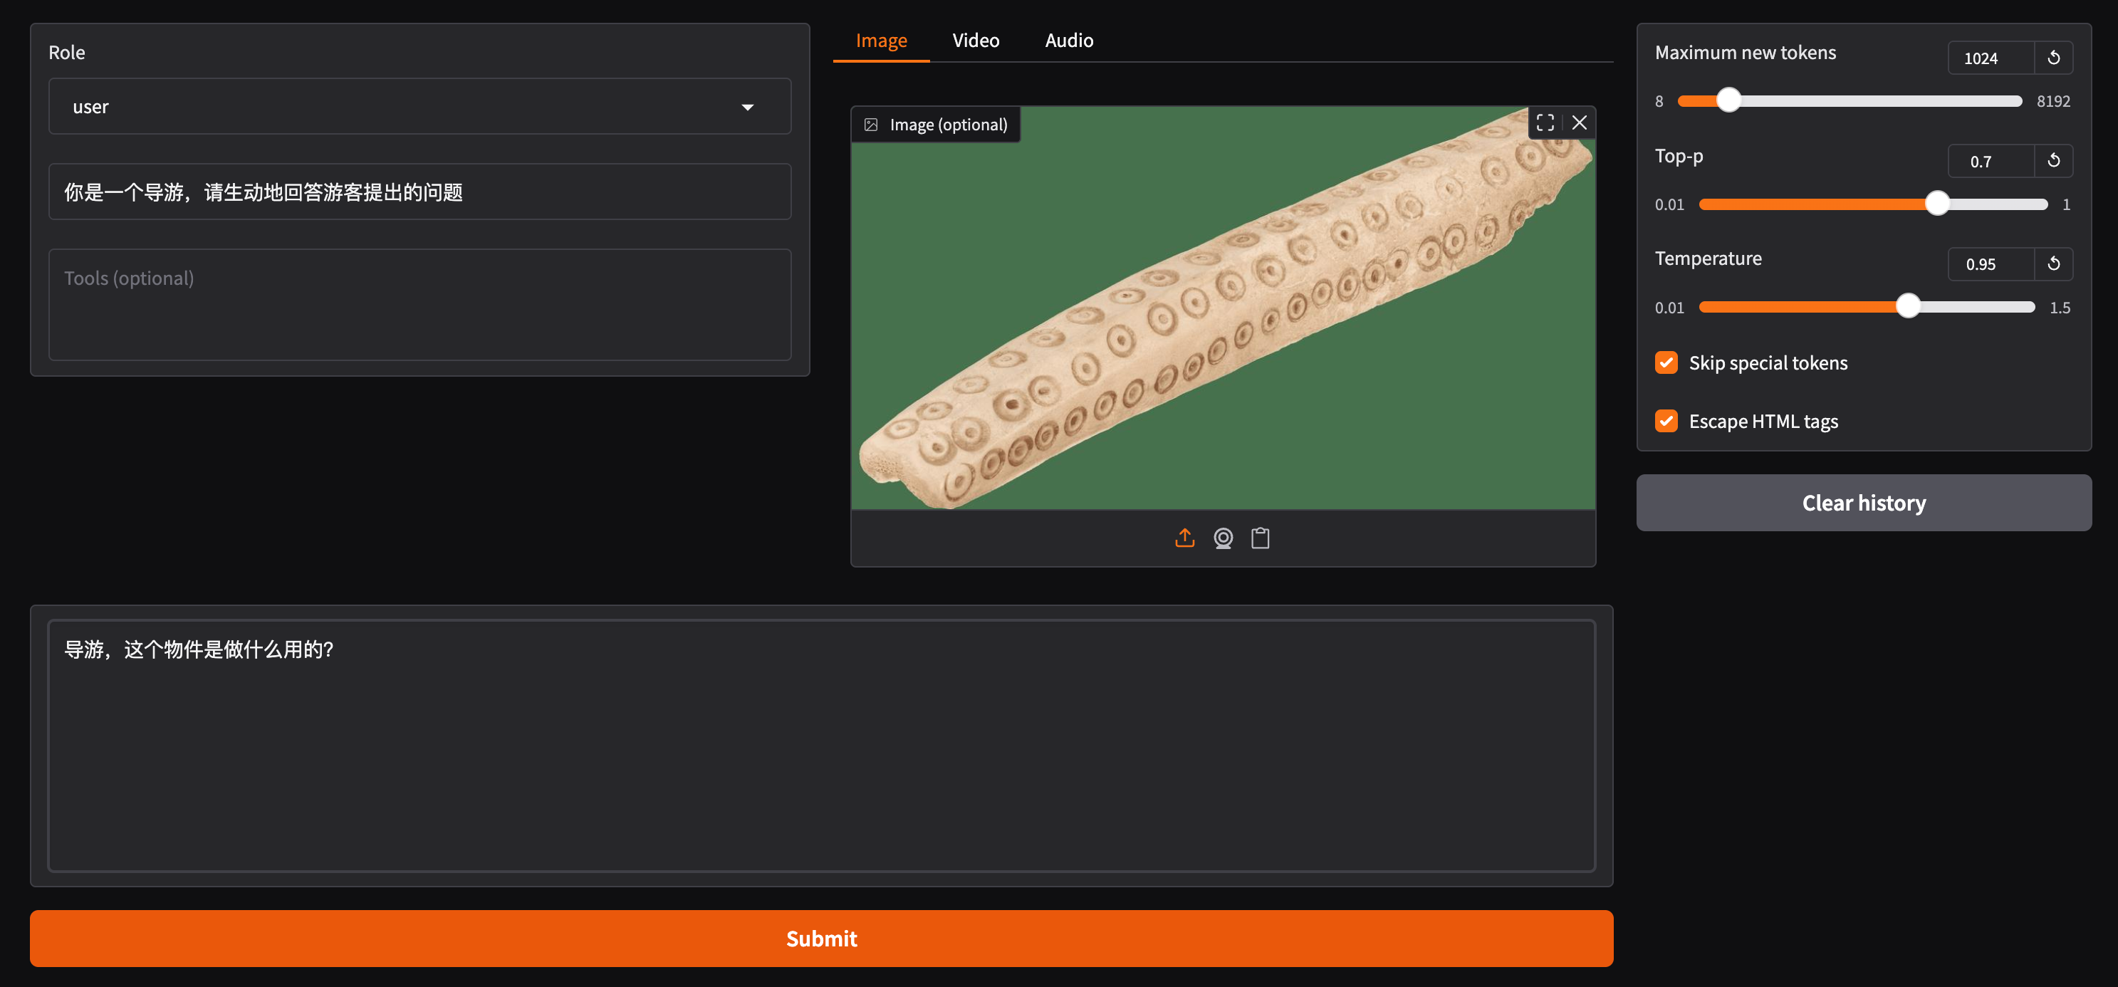Toggle Escape HTML tags checkbox

1666,421
